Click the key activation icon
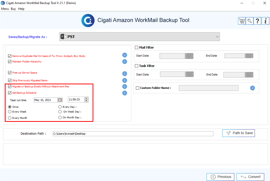 tap(250, 21)
